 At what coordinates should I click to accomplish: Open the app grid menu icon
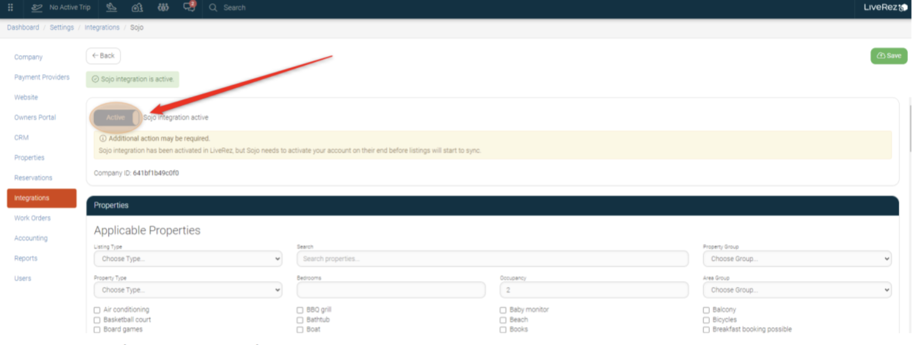pos(10,8)
